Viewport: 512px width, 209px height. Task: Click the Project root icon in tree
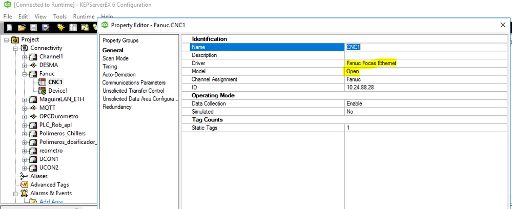tap(15, 40)
